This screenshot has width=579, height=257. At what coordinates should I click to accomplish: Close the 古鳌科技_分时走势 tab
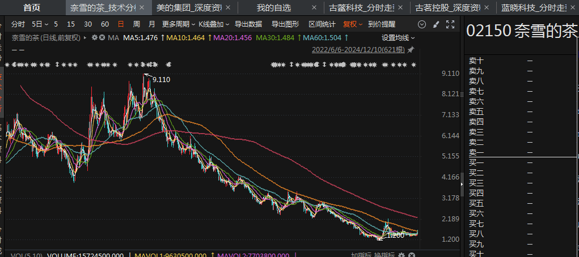pyautogui.click(x=400, y=7)
